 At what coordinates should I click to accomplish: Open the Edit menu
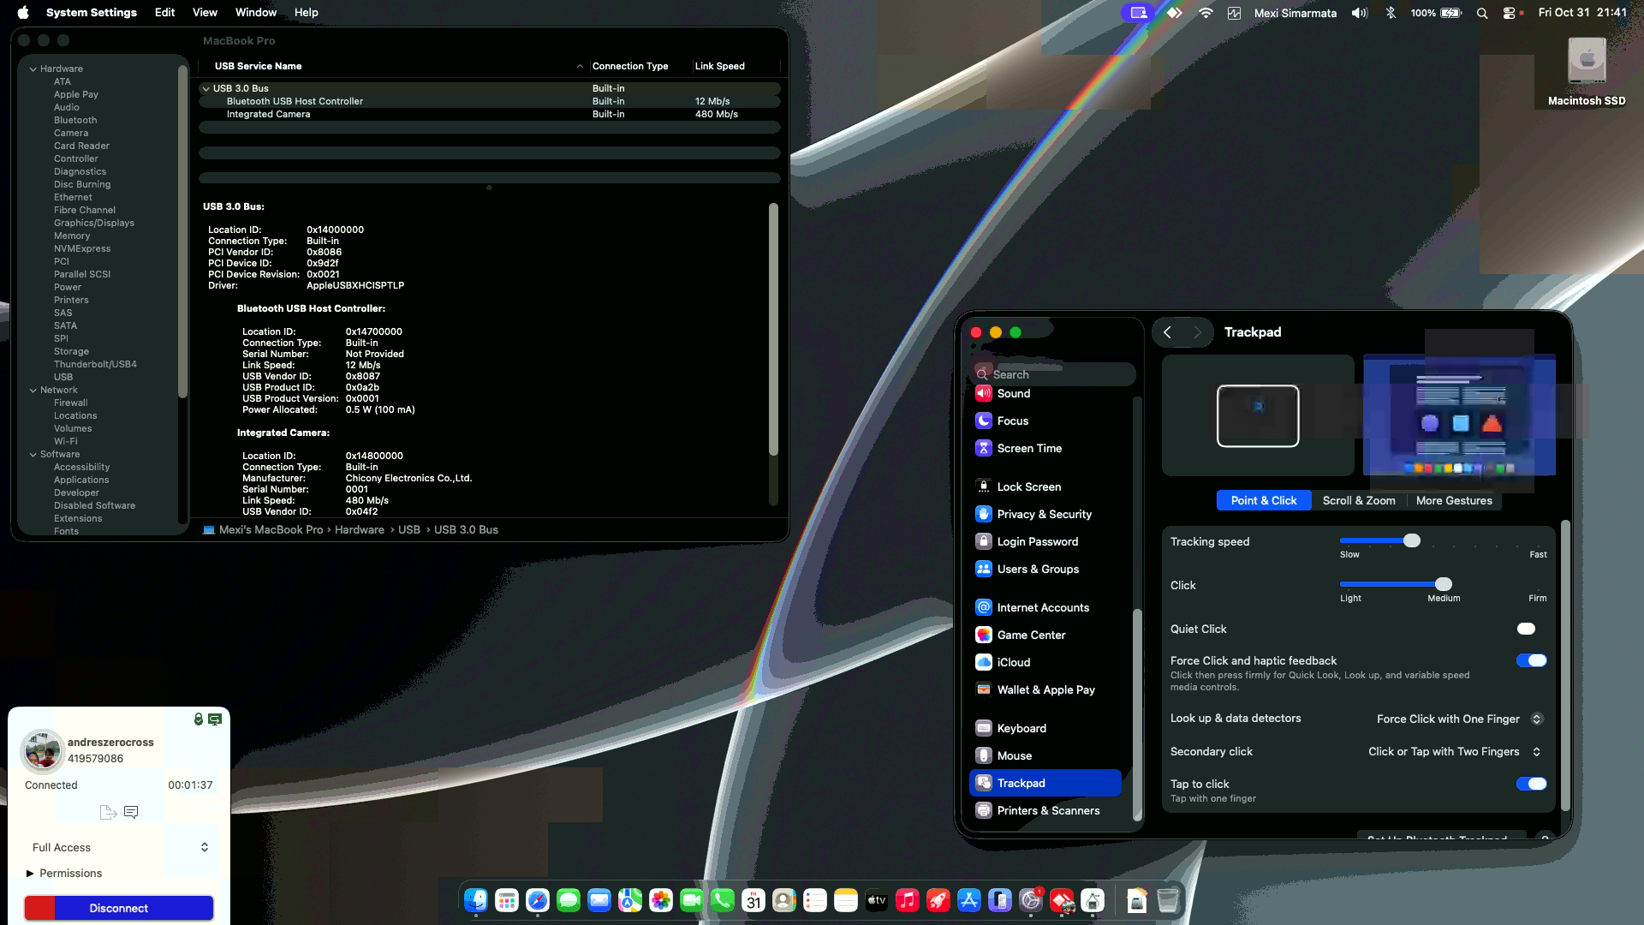pos(164,13)
